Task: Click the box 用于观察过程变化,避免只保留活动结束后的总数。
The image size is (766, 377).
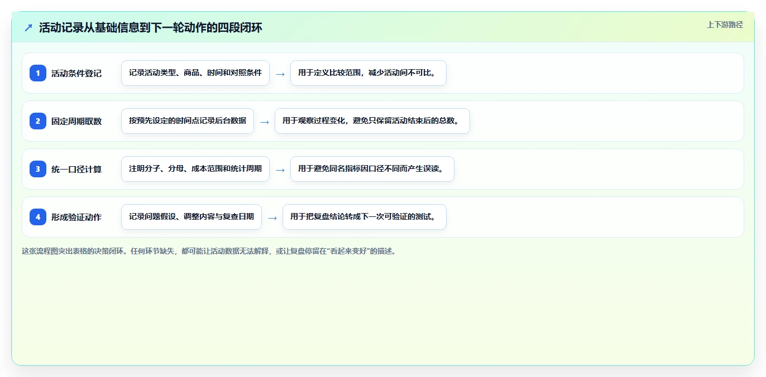Action: click(x=372, y=121)
